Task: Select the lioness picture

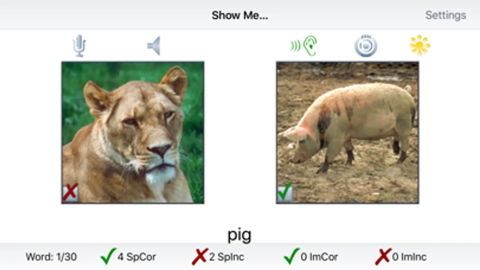Action: (x=133, y=132)
